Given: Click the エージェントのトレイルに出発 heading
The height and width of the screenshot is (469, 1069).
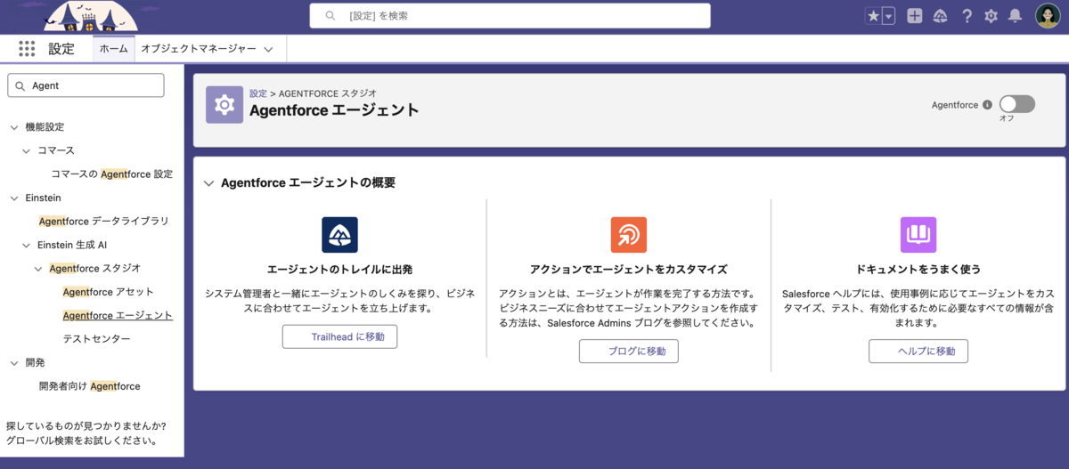Looking at the screenshot, I should [x=339, y=269].
